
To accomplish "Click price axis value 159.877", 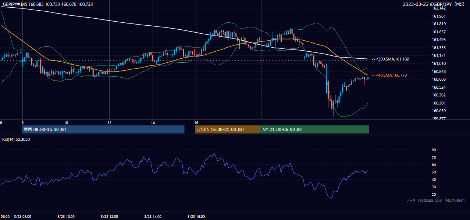I will [439, 119].
